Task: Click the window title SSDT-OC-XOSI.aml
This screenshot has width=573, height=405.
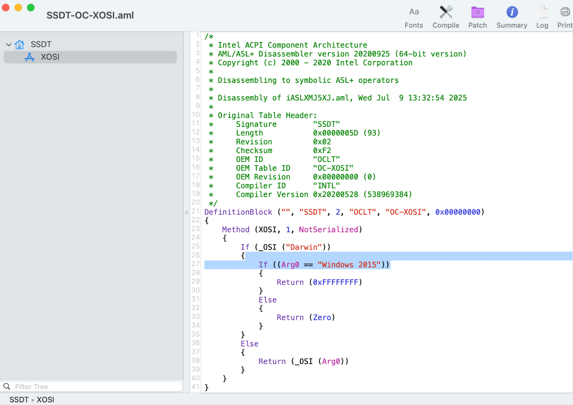Action: pyautogui.click(x=90, y=15)
